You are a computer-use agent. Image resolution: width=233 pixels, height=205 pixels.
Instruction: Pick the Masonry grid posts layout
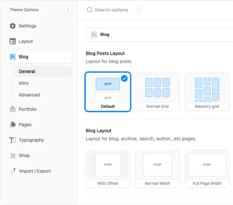207,92
